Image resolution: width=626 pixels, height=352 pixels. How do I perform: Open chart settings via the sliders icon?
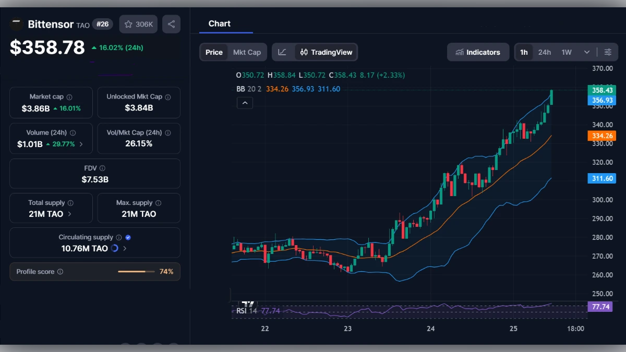pyautogui.click(x=608, y=52)
